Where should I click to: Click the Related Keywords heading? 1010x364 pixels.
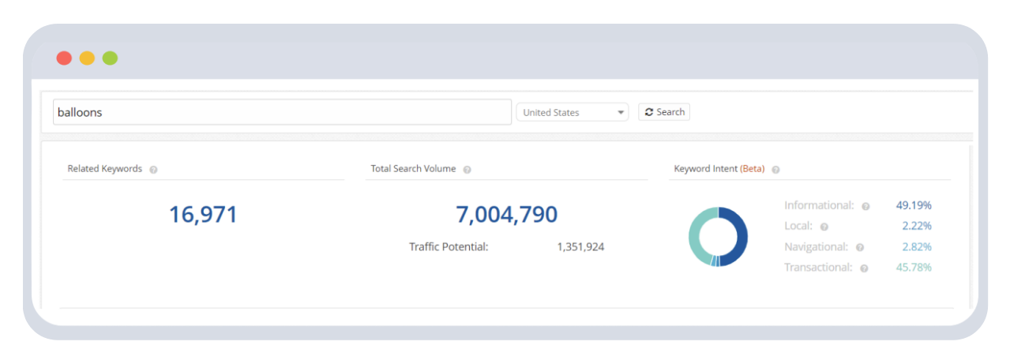(x=105, y=168)
